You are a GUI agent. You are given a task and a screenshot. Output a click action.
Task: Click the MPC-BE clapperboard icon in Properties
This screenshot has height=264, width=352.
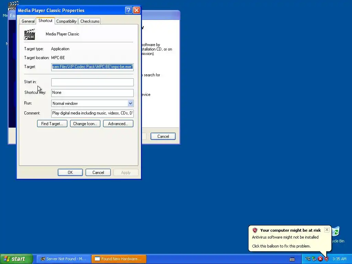point(30,34)
